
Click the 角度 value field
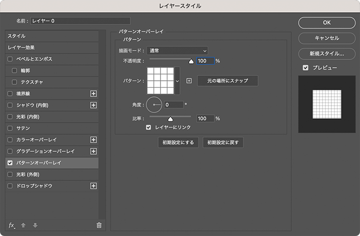click(x=174, y=105)
